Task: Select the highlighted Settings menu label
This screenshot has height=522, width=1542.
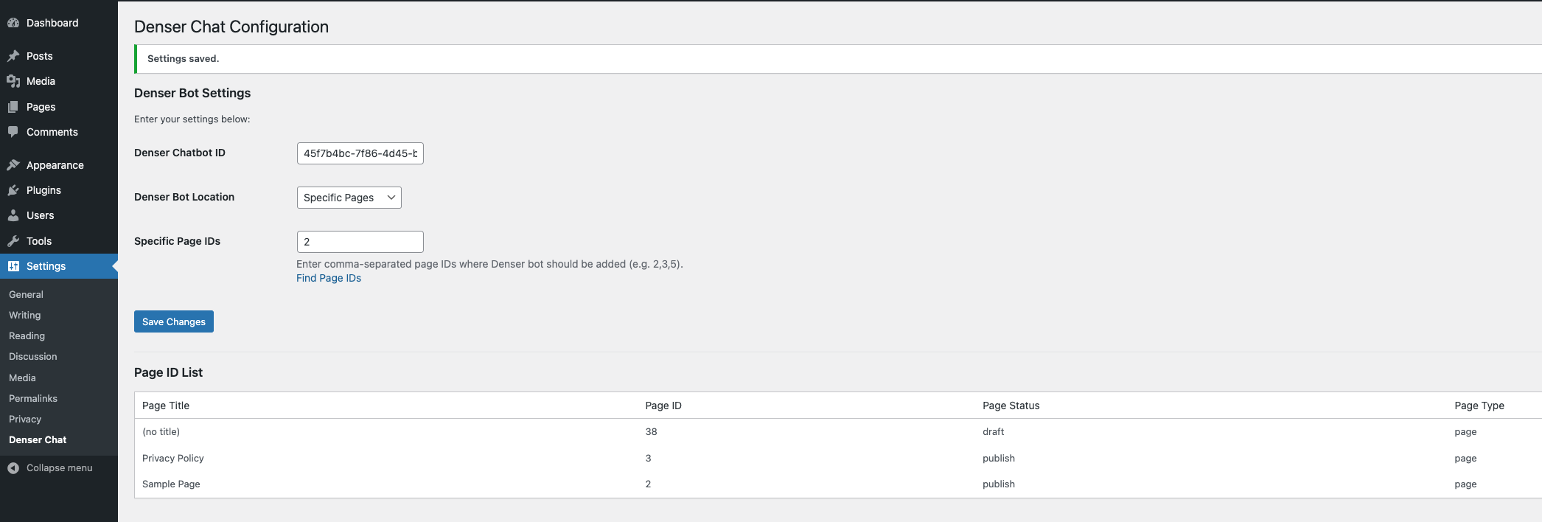Action: (x=46, y=266)
